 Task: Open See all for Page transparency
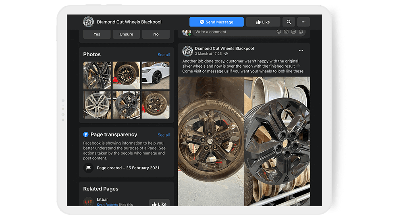point(164,135)
